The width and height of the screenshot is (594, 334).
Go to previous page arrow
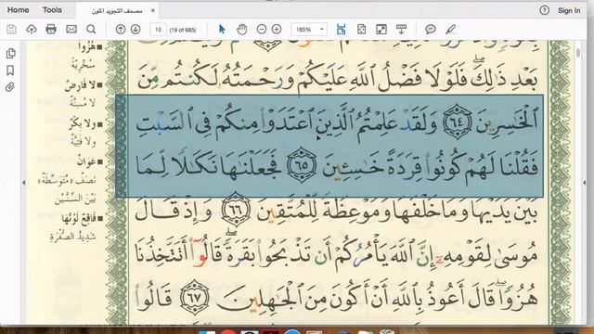[121, 29]
